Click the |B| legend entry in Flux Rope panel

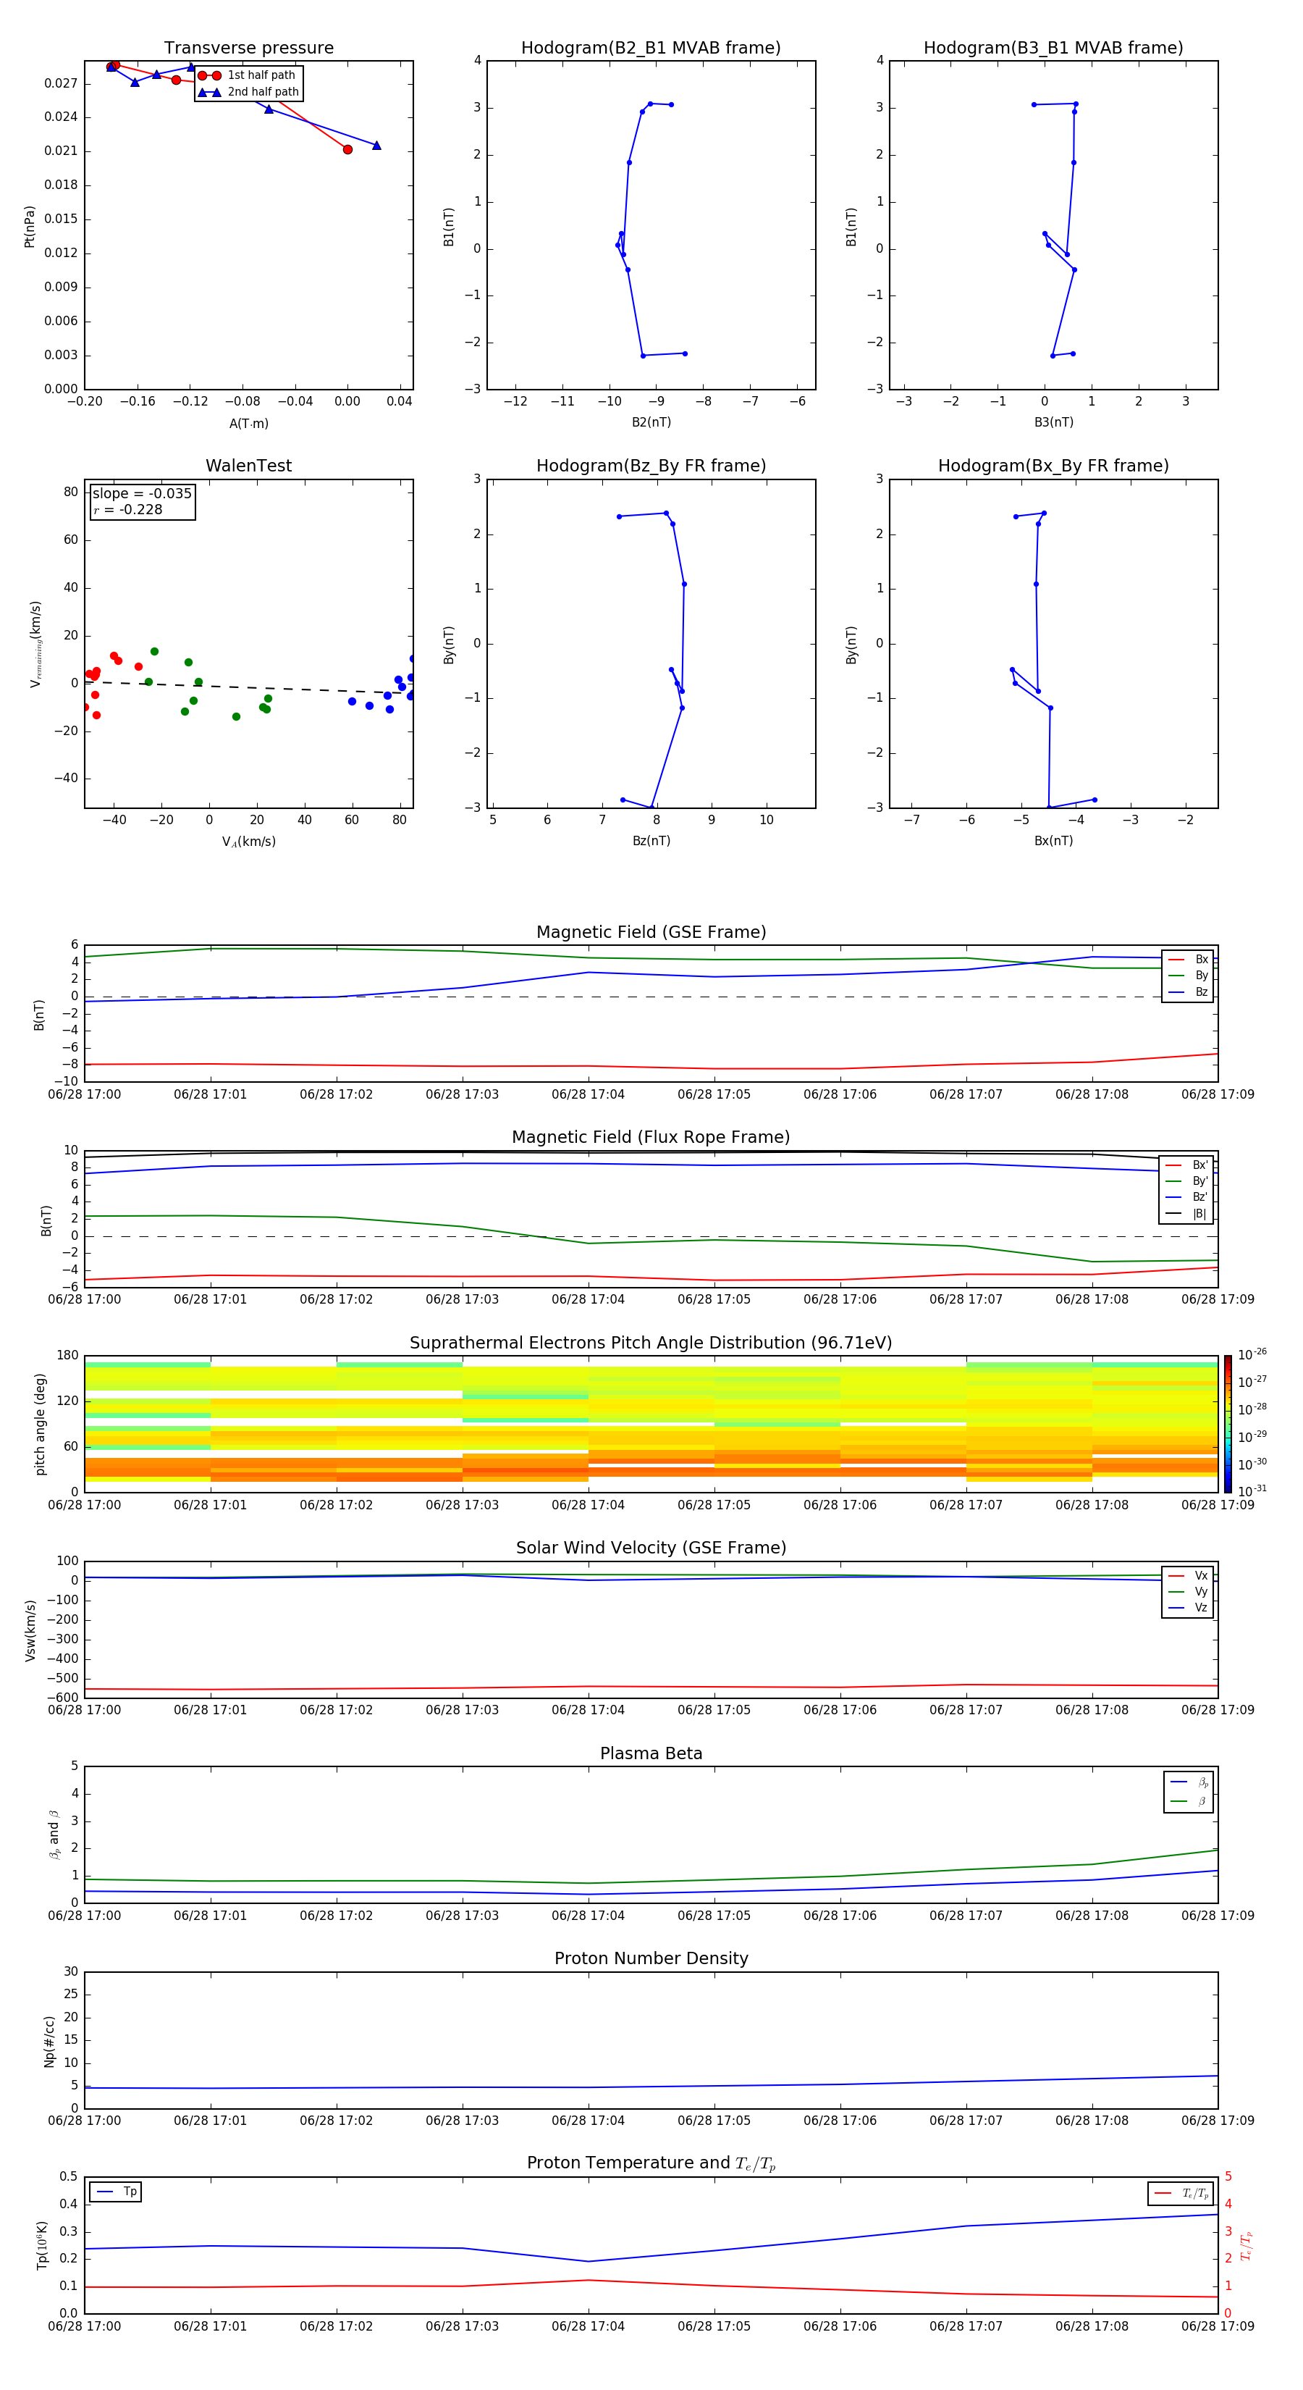coord(1186,1214)
